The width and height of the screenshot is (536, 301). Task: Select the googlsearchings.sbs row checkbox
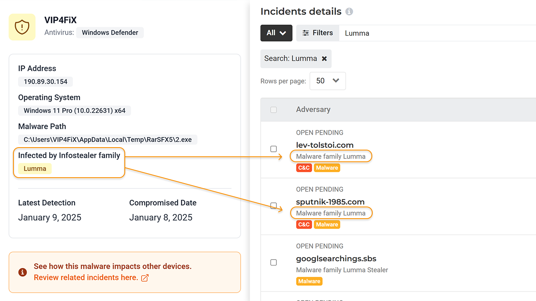273,263
